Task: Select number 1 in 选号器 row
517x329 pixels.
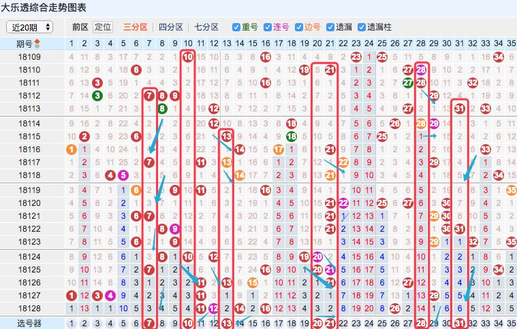Action: (x=72, y=324)
